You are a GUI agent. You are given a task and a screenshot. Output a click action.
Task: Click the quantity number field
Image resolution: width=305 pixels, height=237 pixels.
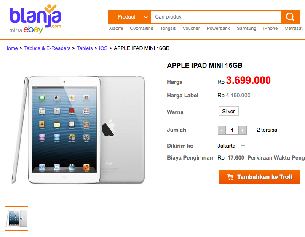coord(232,130)
